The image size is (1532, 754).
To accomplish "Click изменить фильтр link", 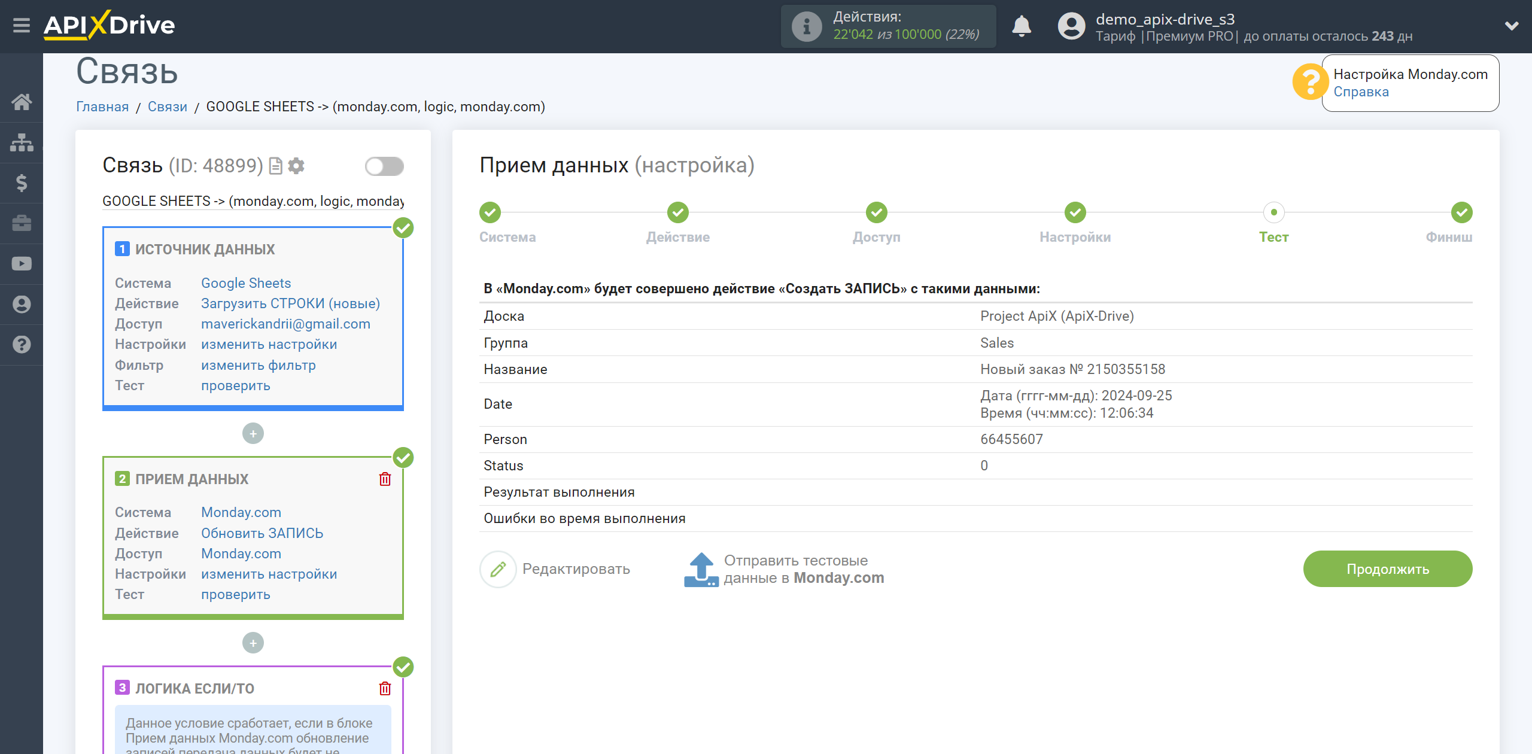I will [258, 365].
